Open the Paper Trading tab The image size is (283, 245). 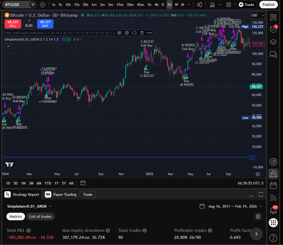[64, 194]
